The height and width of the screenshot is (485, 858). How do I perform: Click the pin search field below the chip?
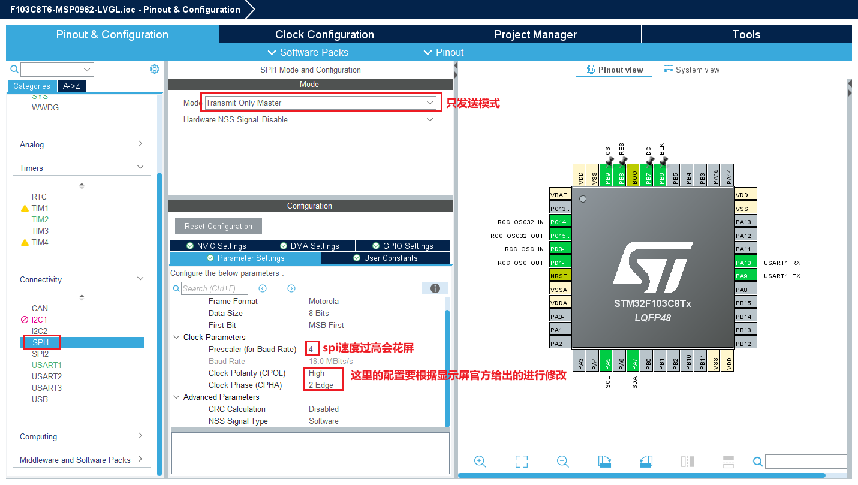806,461
